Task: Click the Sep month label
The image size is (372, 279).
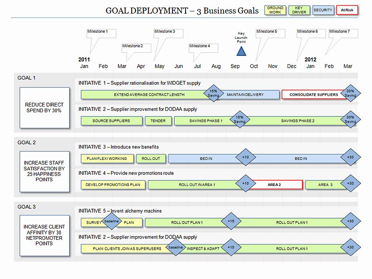Action: pos(235,66)
